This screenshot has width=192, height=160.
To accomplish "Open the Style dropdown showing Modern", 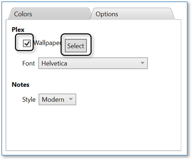I will pyautogui.click(x=57, y=99).
